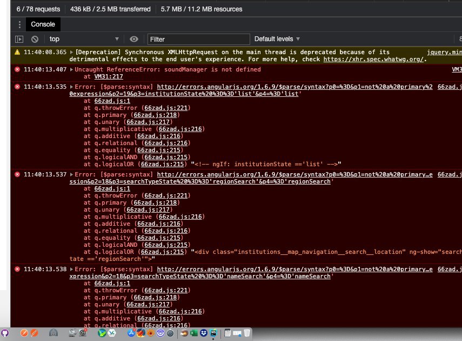Open the top context dropdown
This screenshot has width=462, height=341.
click(x=84, y=39)
